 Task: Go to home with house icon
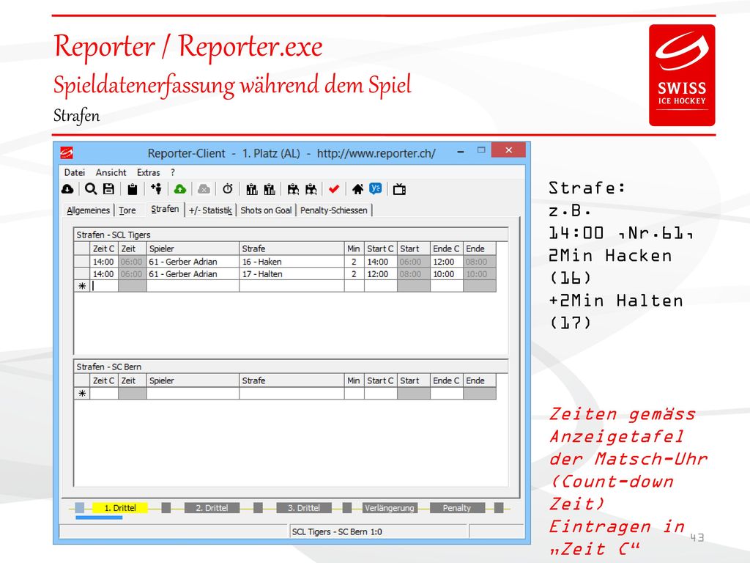(357, 190)
